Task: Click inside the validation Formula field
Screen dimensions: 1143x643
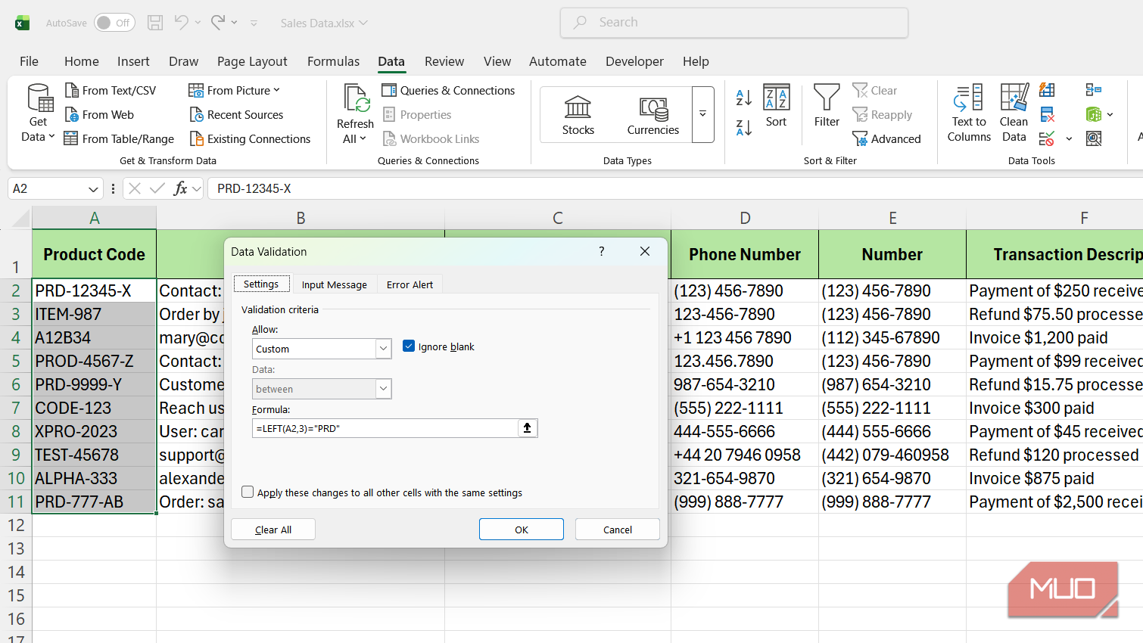Action: (x=385, y=428)
